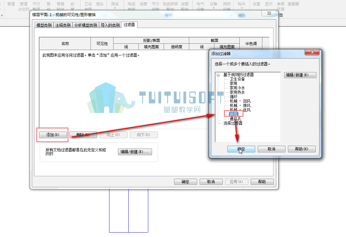Open 帮助 in the visibility dialog
Screen dimensions: 346x237
tap(262, 182)
